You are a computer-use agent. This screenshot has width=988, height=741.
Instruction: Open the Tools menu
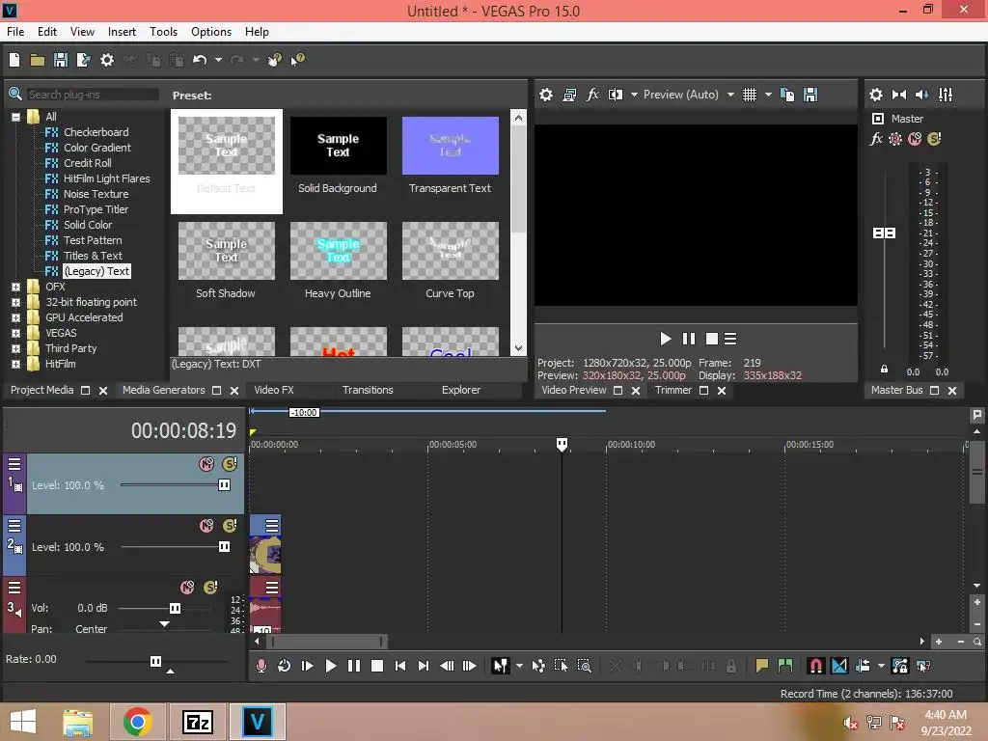point(163,32)
